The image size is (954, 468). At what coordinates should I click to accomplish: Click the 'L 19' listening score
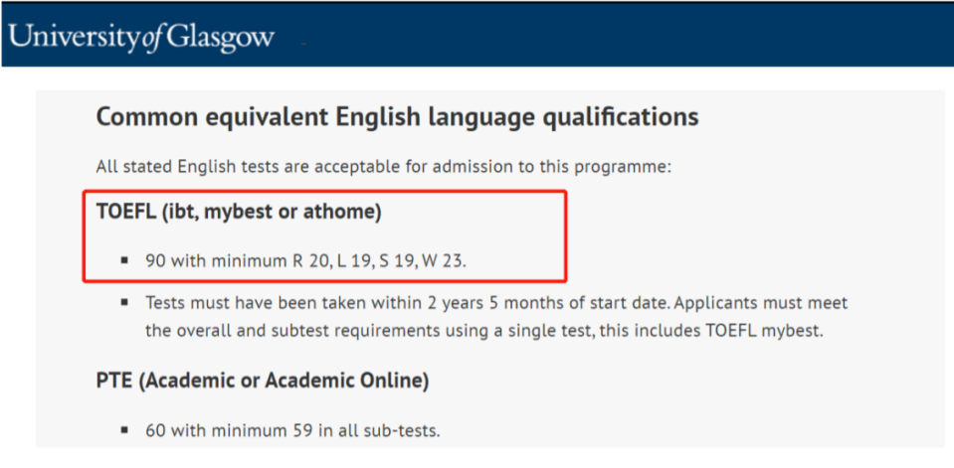pyautogui.click(x=353, y=261)
